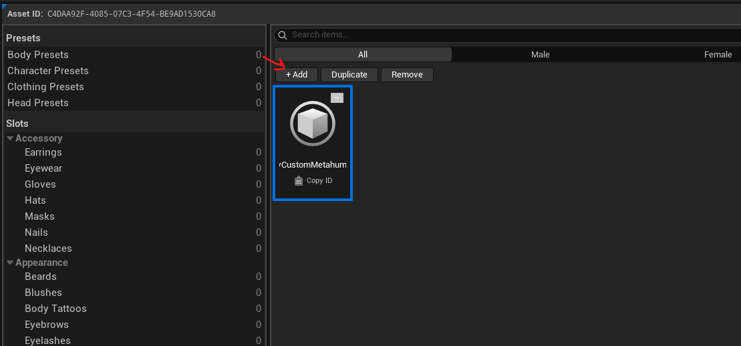Switch to the Female filter tab
741x346 pixels.
[718, 55]
